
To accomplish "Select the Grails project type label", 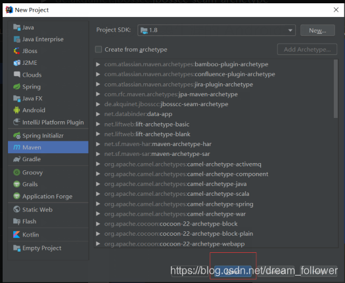I will (30, 184).
